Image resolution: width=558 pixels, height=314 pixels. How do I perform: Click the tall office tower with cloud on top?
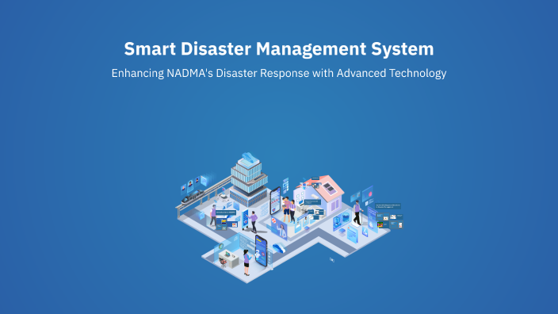click(249, 180)
